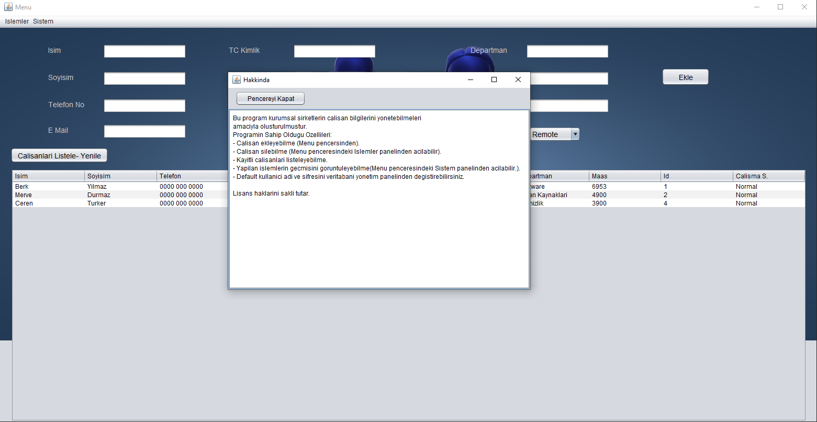This screenshot has height=422, width=817.
Task: Click the TC Kimlik input field
Action: point(334,51)
